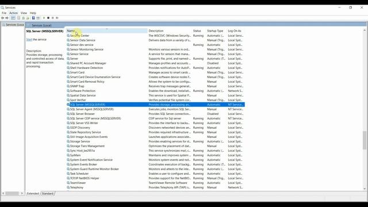Open the Help menu

click(x=33, y=13)
